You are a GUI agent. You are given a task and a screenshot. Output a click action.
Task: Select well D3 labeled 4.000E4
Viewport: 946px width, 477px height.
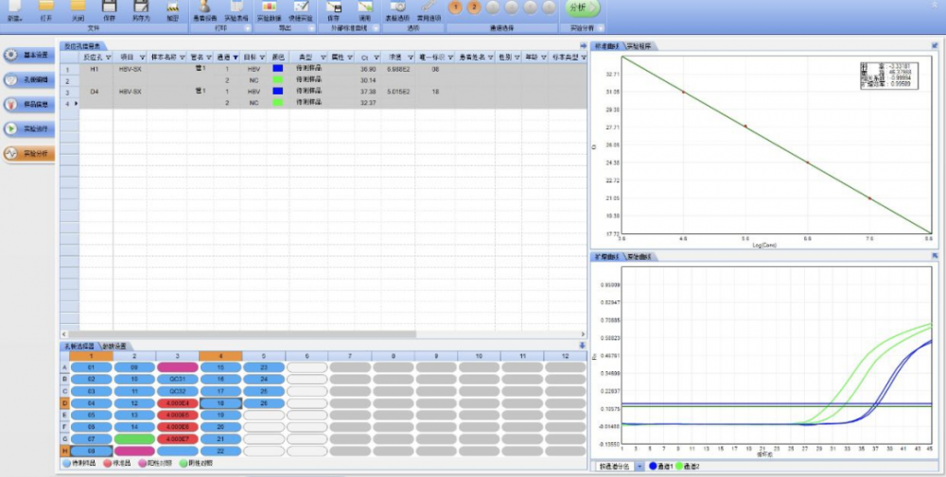click(x=178, y=403)
